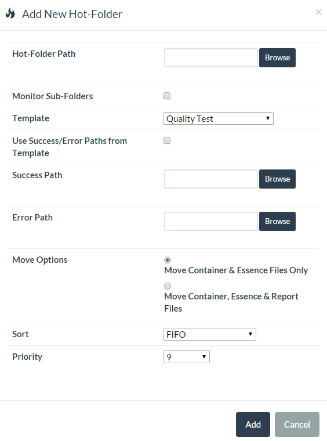
Task: Click the Hot-Folder Path input field
Action: point(210,57)
